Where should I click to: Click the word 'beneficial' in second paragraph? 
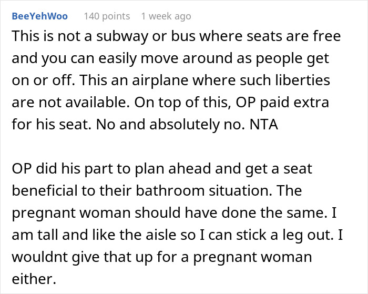(x=45, y=190)
